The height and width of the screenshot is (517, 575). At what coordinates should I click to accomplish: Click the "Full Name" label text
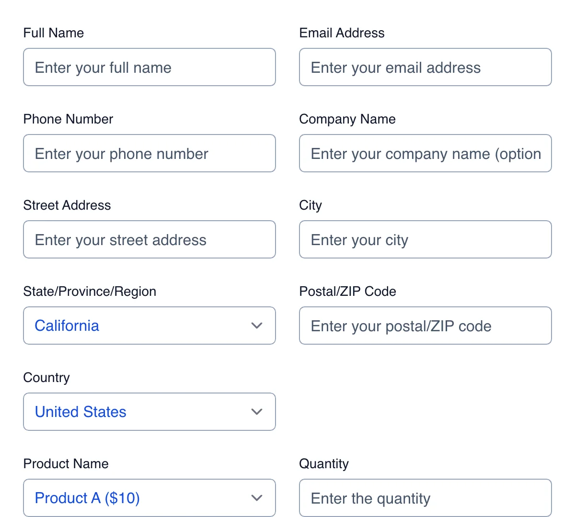point(54,33)
